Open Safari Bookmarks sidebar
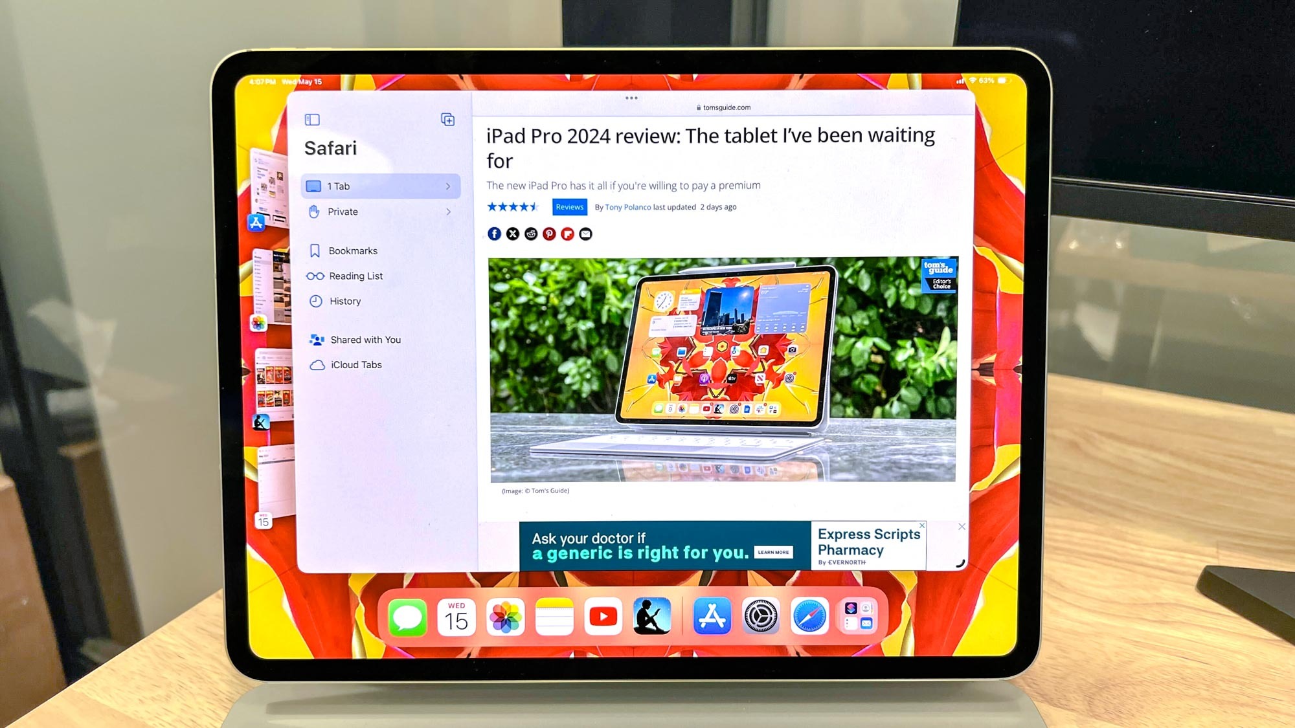The height and width of the screenshot is (728, 1295). tap(352, 250)
